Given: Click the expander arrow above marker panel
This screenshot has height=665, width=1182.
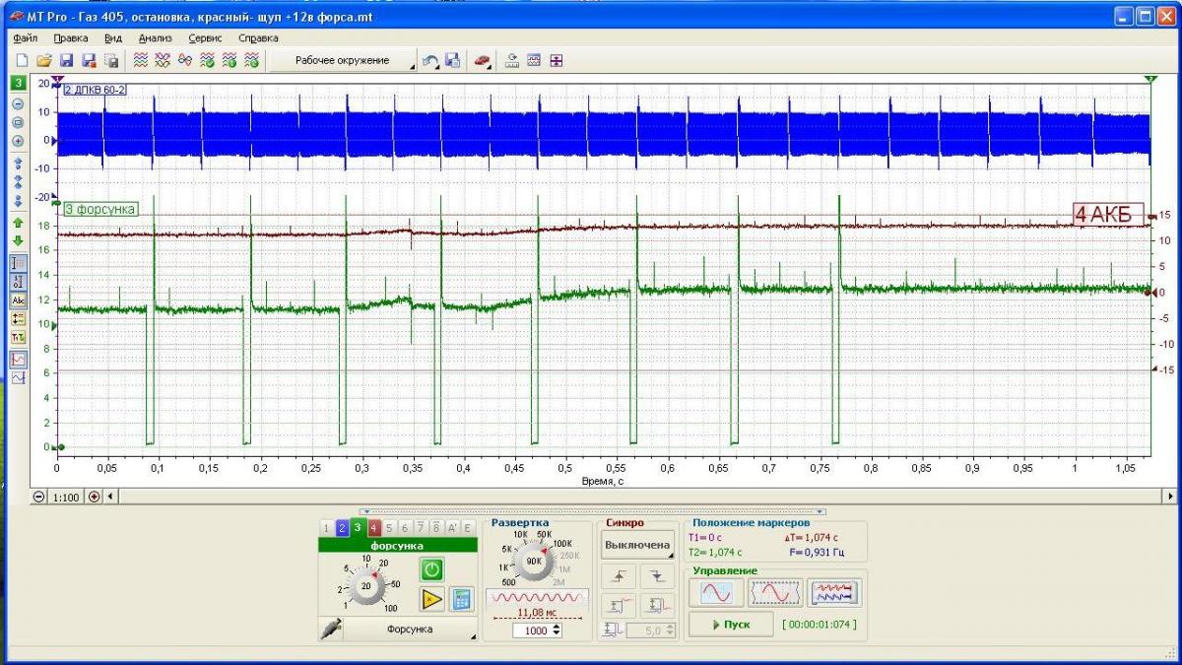Looking at the screenshot, I should [x=821, y=512].
